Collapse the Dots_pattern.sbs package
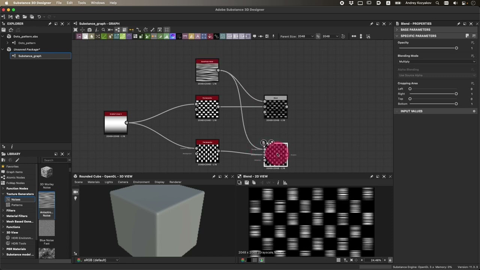Screen dimensions: 480x270 3,36
